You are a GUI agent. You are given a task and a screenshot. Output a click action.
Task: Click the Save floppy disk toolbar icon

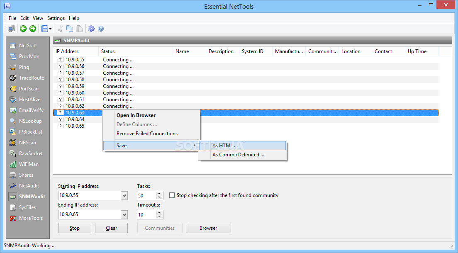(44, 29)
